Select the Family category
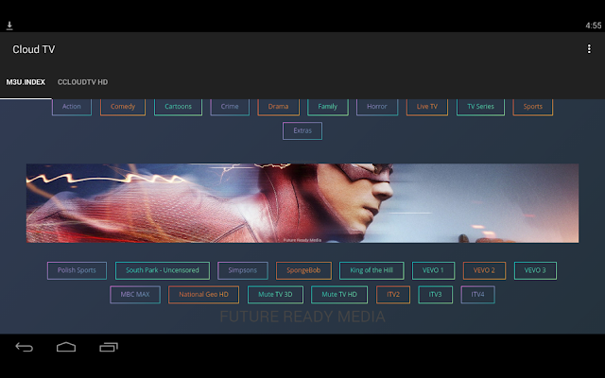 pyautogui.click(x=328, y=107)
